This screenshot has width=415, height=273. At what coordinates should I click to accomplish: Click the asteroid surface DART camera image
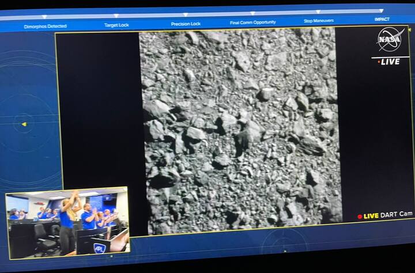239,130
